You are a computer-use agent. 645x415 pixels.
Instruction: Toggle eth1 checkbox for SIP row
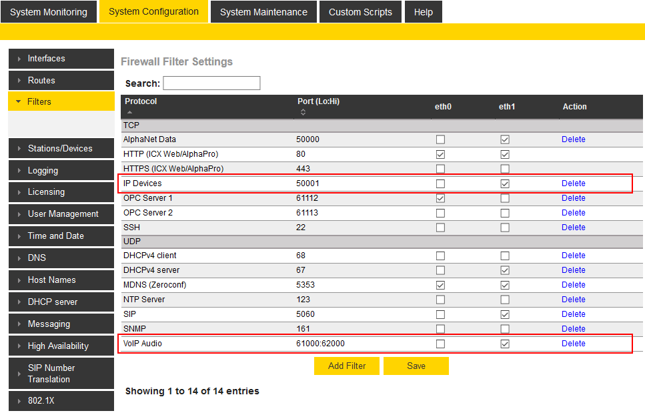[x=505, y=314]
